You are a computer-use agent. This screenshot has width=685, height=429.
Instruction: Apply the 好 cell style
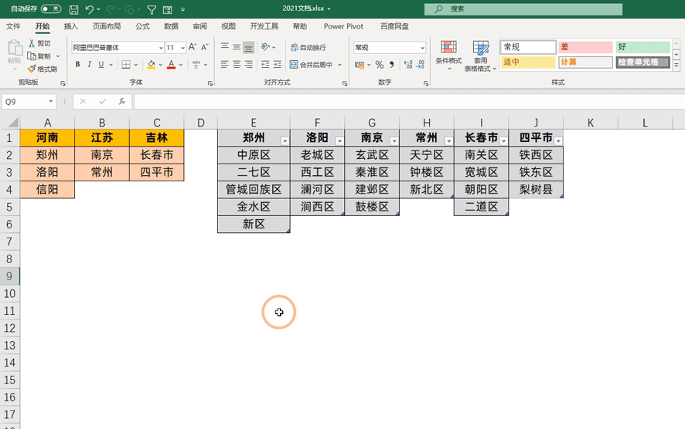point(642,47)
